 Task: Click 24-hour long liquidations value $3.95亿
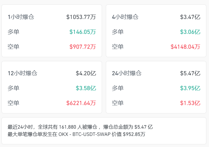pos(190,88)
